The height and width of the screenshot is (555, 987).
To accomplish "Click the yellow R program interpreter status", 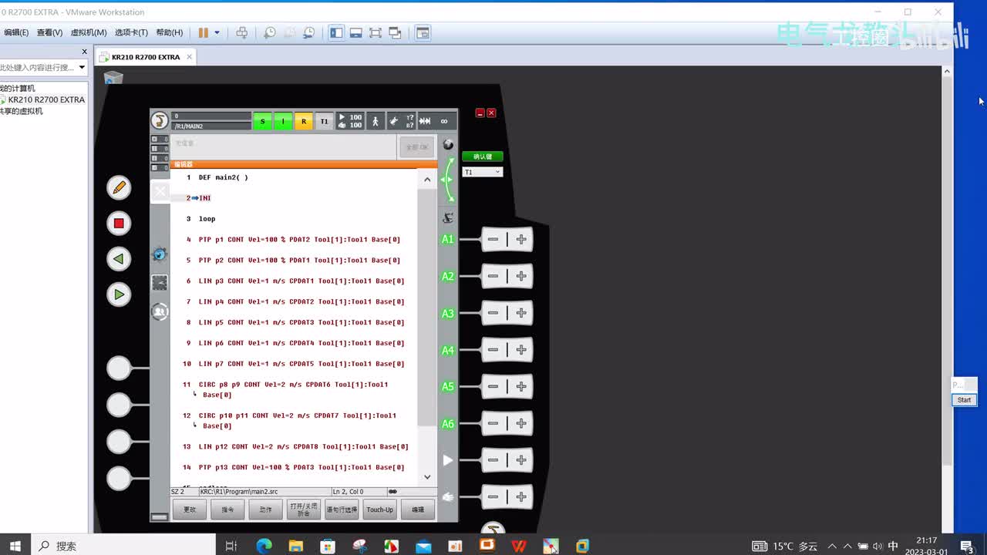I will click(x=304, y=121).
